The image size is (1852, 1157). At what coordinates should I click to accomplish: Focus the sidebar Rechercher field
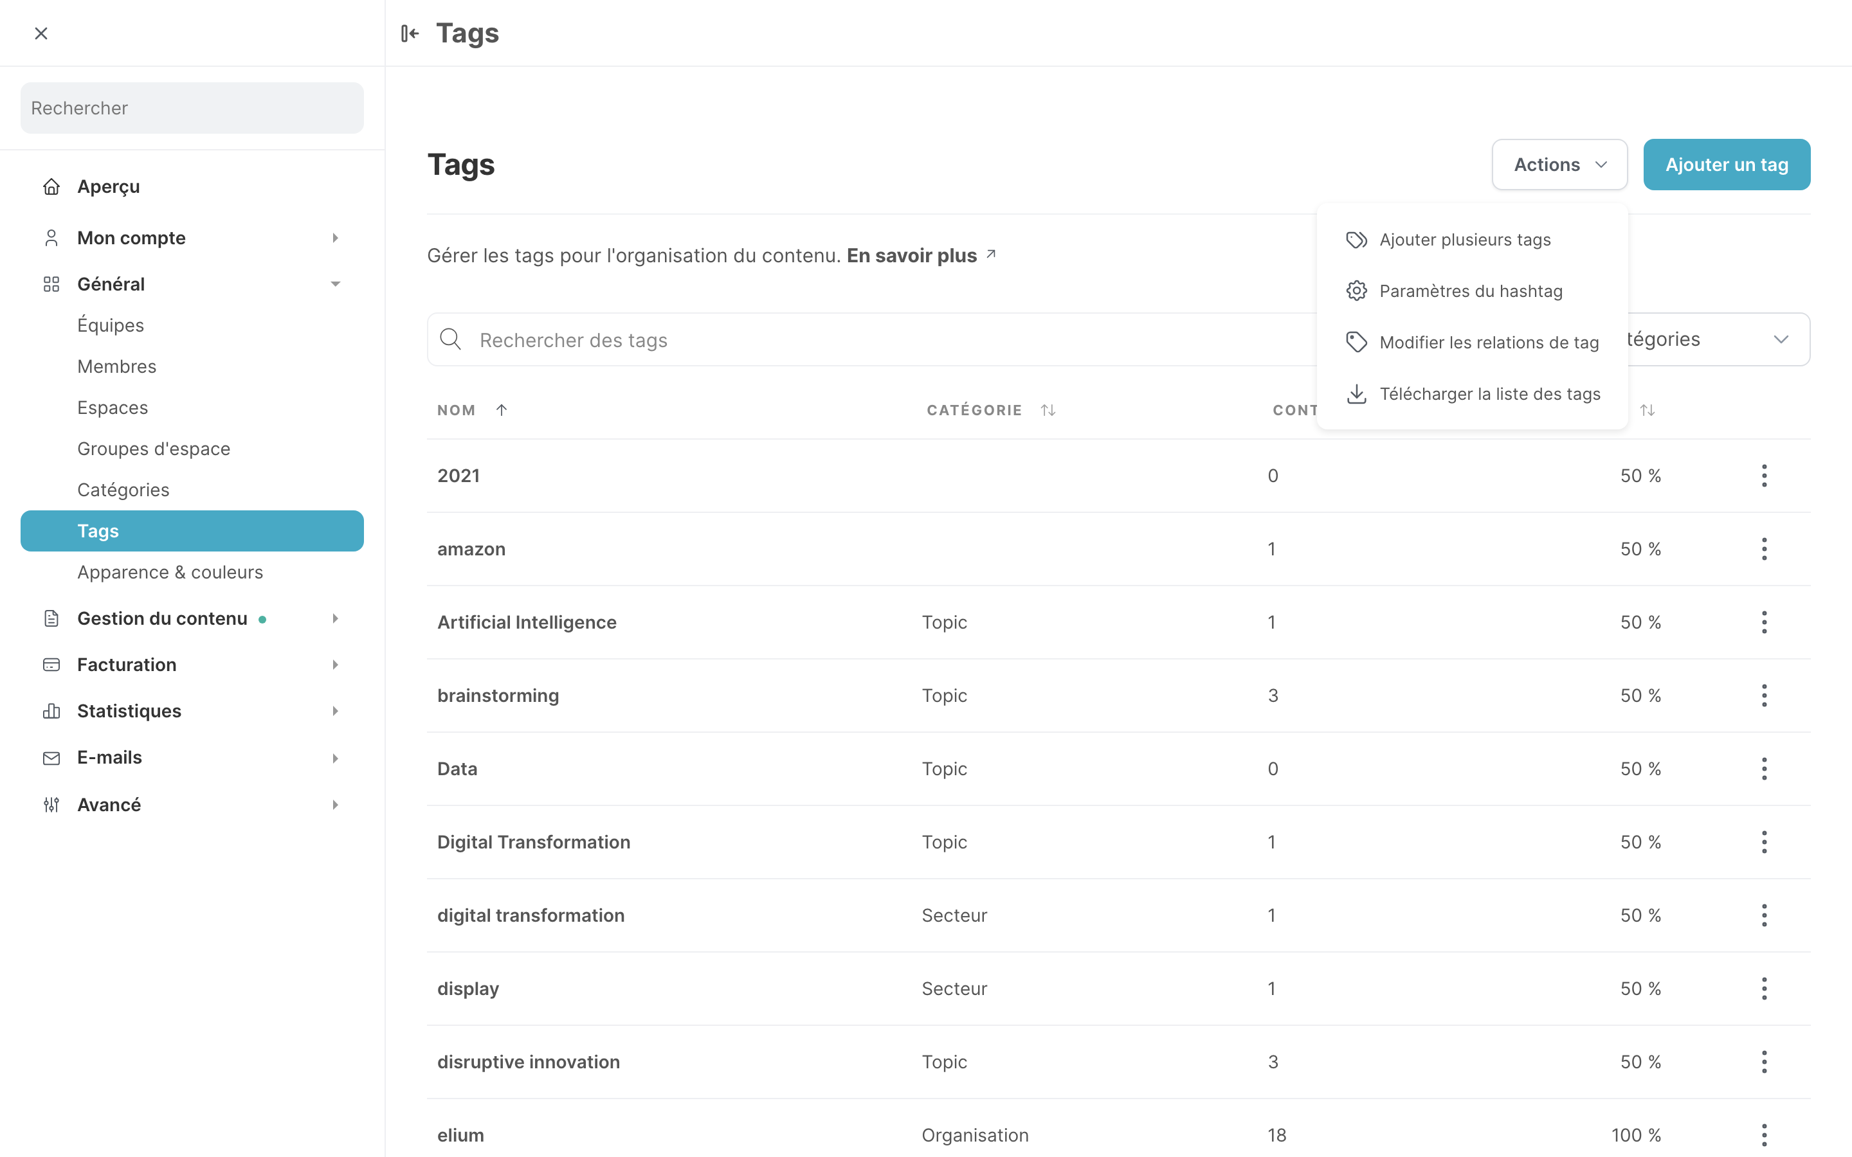click(x=192, y=108)
